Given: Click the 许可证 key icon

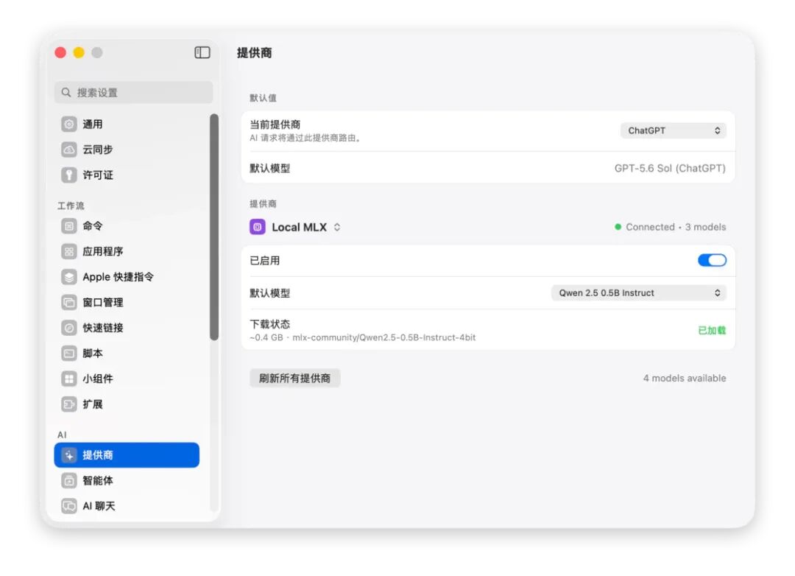Looking at the screenshot, I should click(x=69, y=175).
